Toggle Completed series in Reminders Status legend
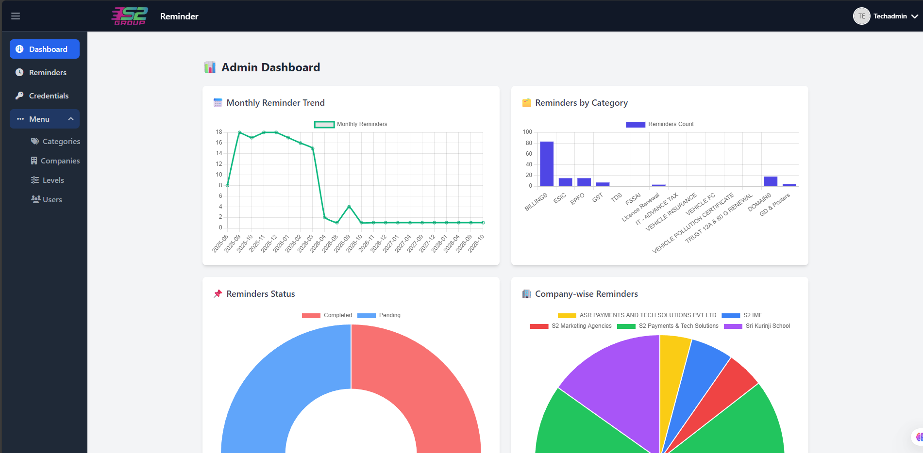 (327, 315)
